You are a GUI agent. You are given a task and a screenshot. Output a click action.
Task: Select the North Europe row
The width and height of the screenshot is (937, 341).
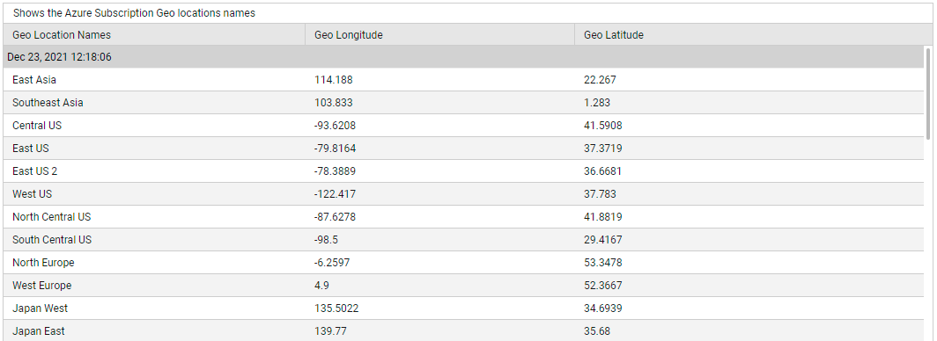[463, 262]
